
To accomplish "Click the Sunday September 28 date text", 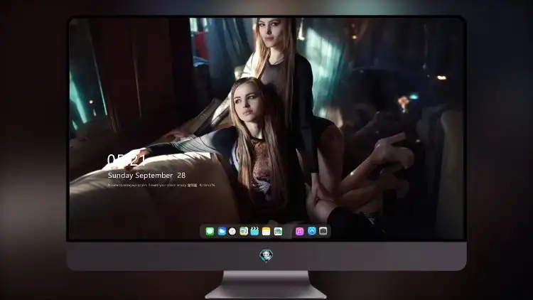I will (146, 176).
